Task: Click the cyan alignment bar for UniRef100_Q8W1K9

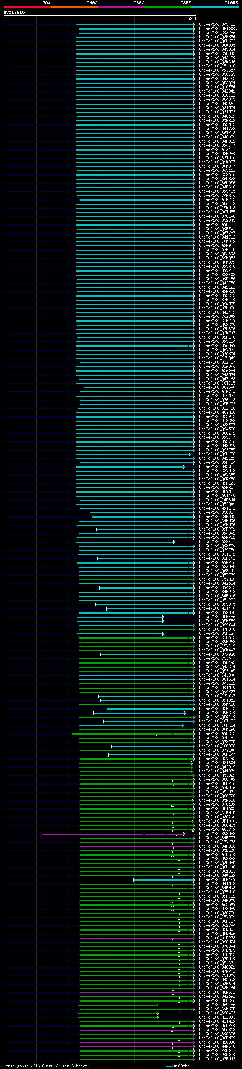Action: pyautogui.click(x=164, y=880)
